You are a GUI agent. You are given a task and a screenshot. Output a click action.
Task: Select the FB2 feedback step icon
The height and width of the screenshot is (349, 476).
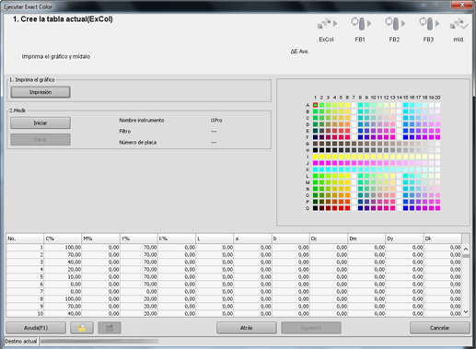(395, 24)
